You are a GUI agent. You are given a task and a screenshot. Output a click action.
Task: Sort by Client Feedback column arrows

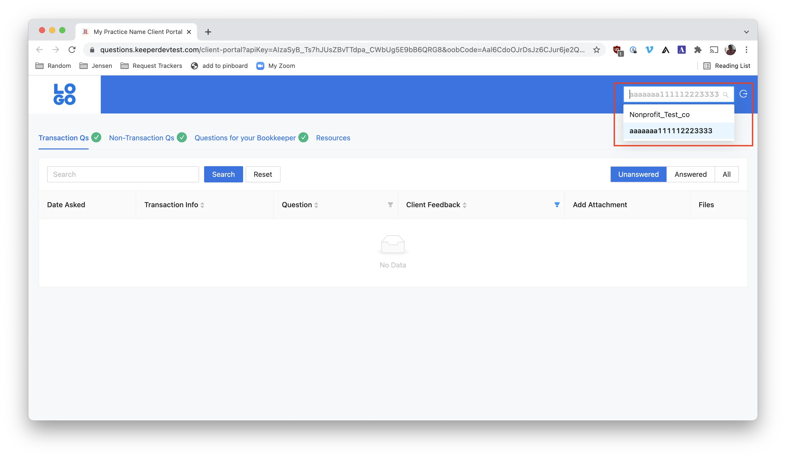pyautogui.click(x=465, y=205)
